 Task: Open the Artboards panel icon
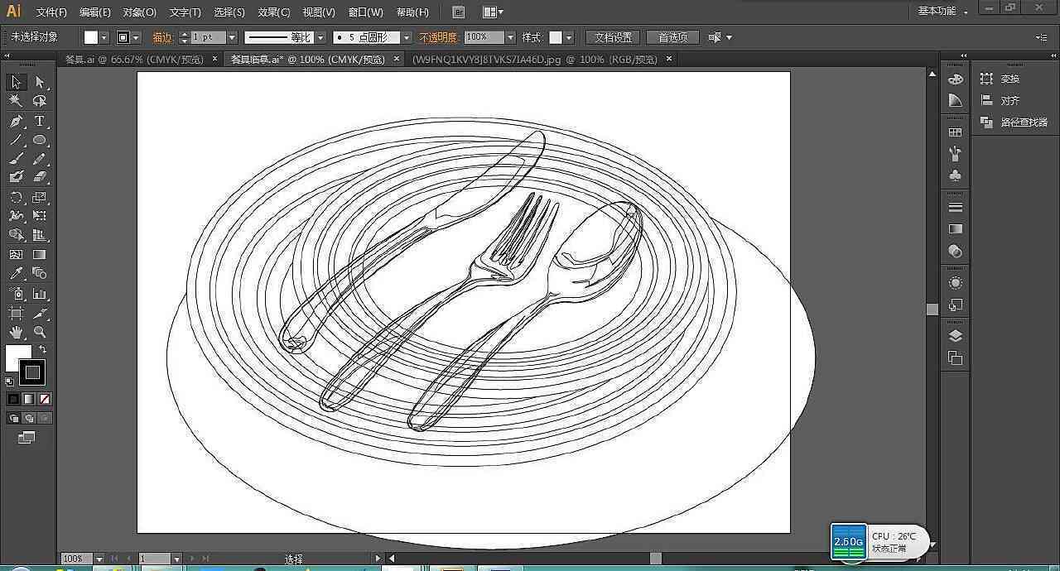956,358
